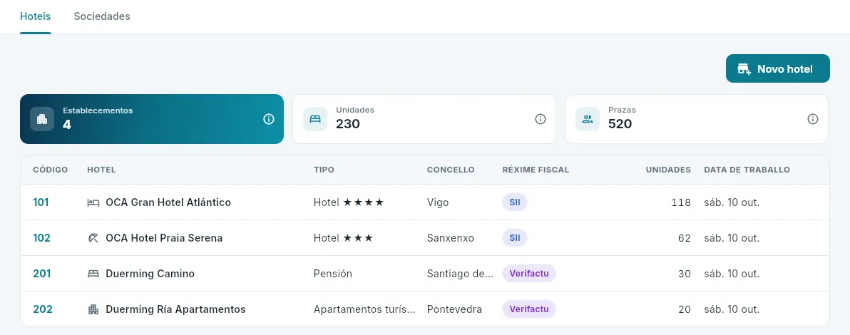Click the Verifactu badge for Ría Apartamentos
This screenshot has width=850, height=335.
tap(529, 309)
